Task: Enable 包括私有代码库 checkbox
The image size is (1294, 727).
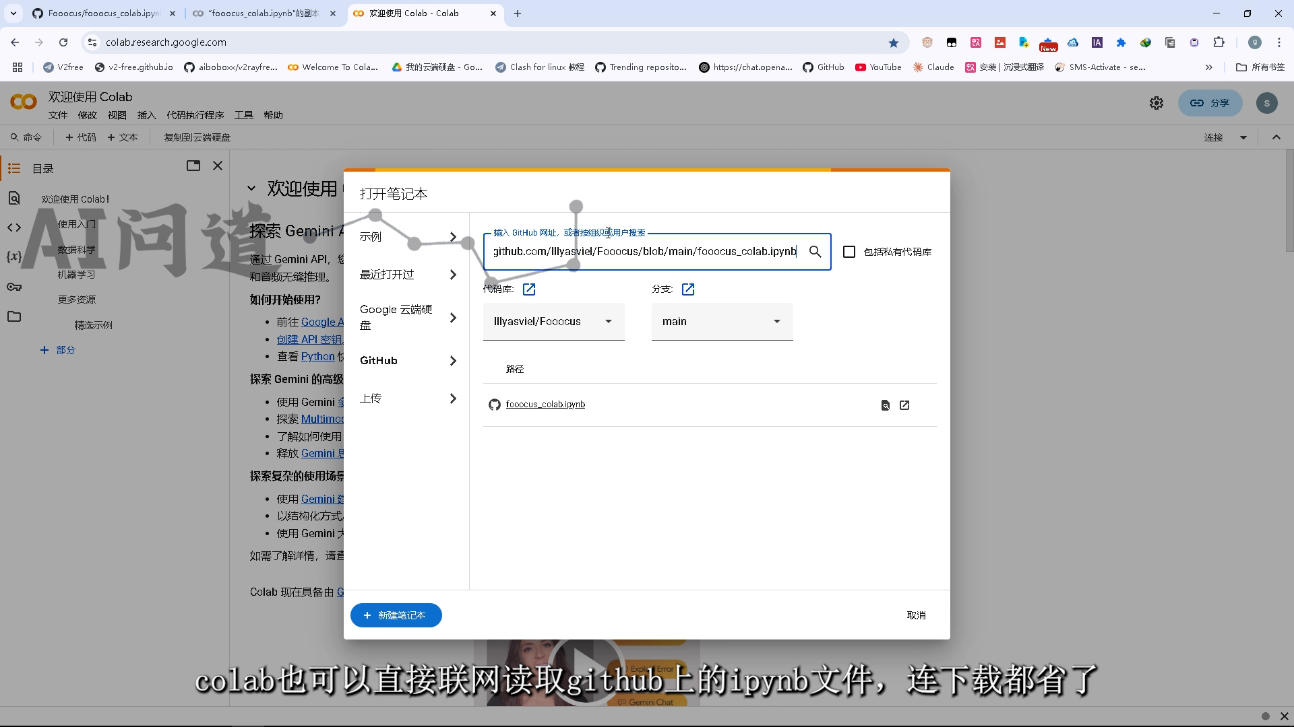Action: point(849,252)
